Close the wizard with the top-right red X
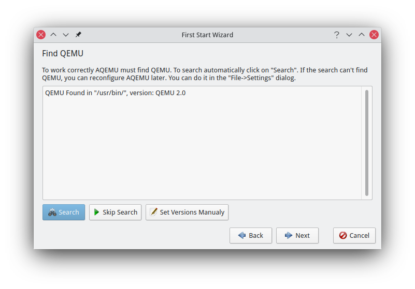Image resolution: width=415 pixels, height=289 pixels. (x=374, y=35)
